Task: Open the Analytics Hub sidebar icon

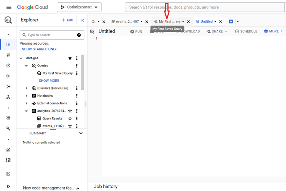Action: pos(8,76)
